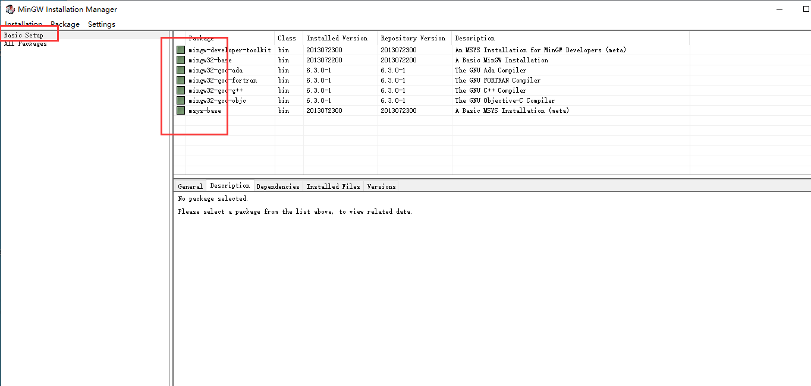Screen dimensions: 811x386
Task: Select the mingw-developer-toolkit package name
Action: pos(230,50)
